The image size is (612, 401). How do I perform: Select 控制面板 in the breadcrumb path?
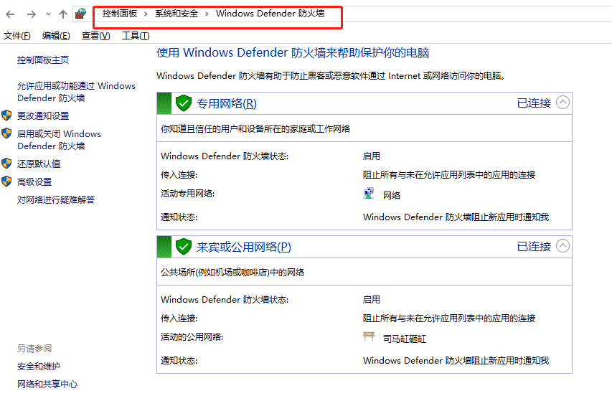[120, 14]
